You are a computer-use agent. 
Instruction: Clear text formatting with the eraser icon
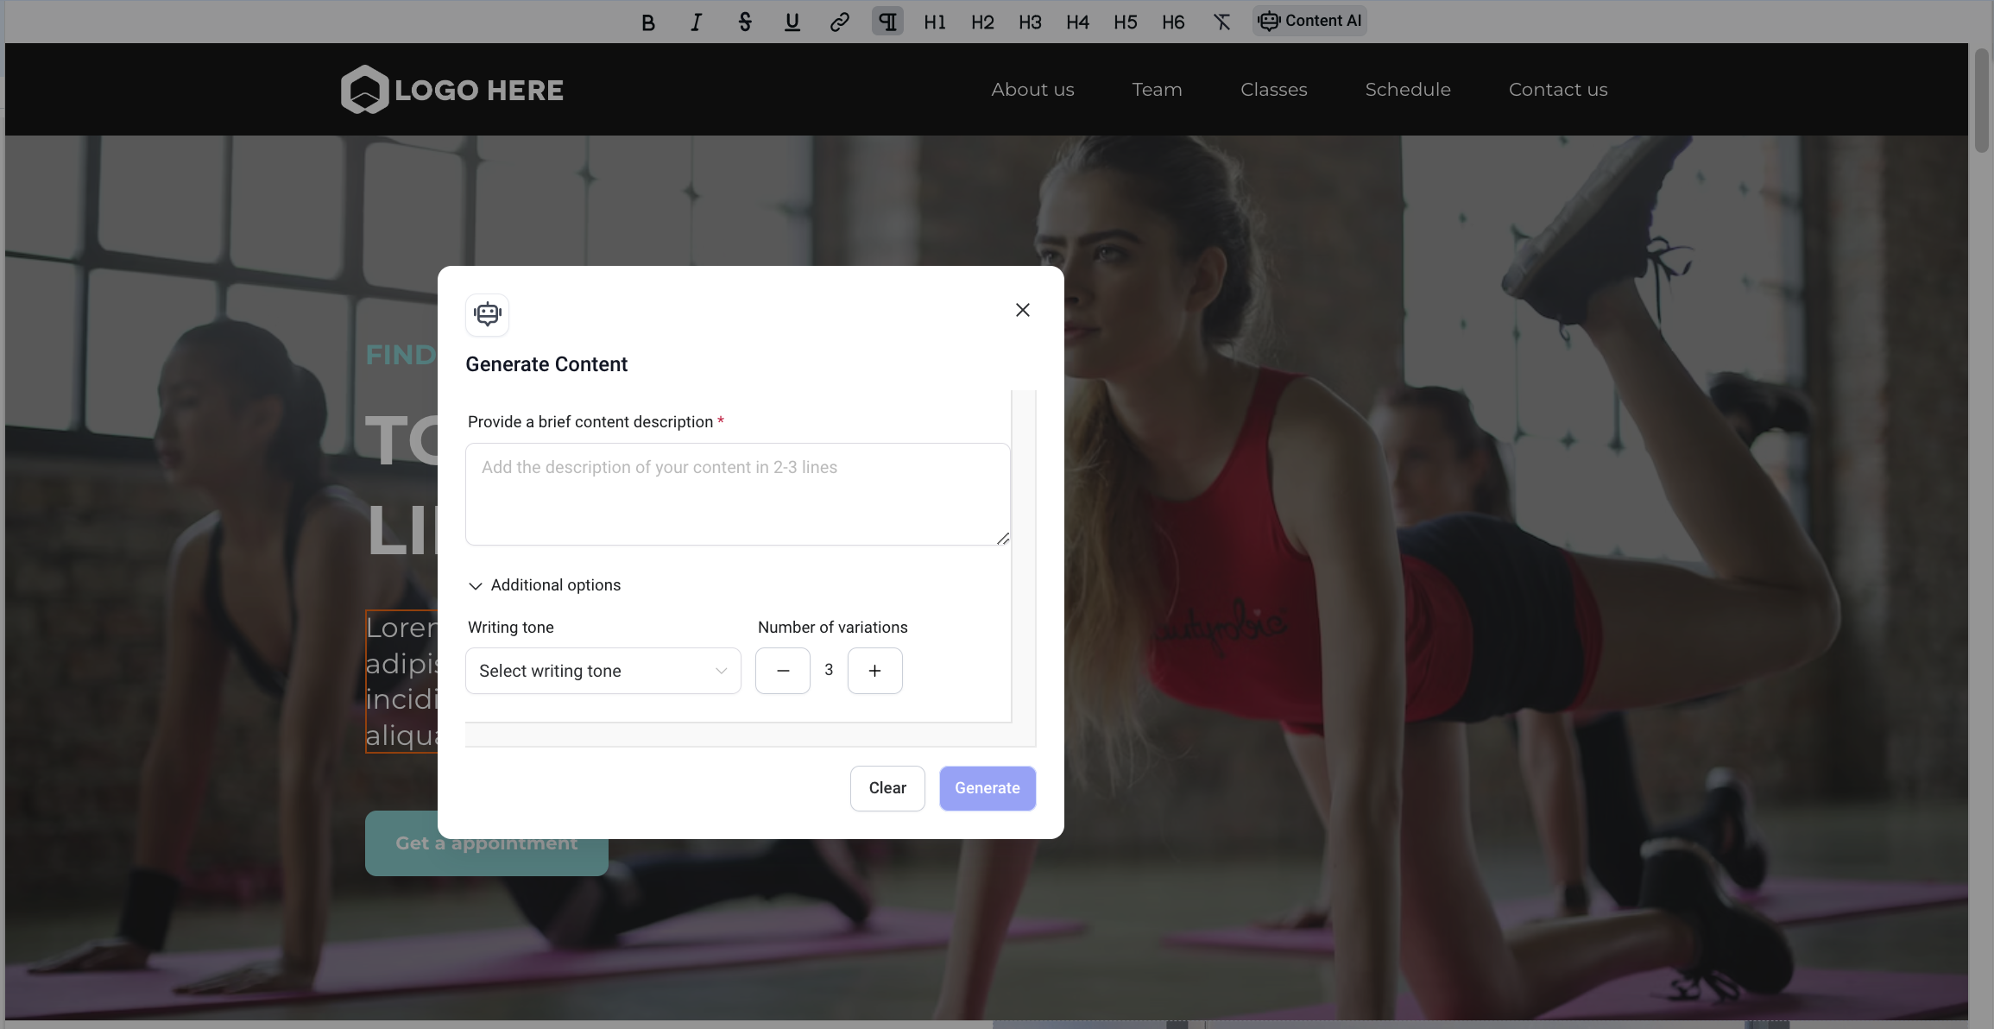pyautogui.click(x=1221, y=22)
